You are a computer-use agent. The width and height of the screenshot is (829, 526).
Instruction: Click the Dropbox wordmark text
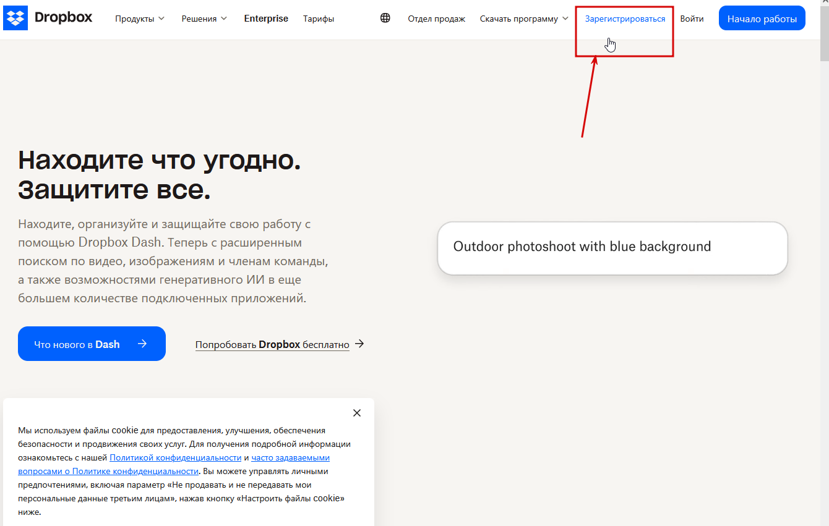pos(63,18)
